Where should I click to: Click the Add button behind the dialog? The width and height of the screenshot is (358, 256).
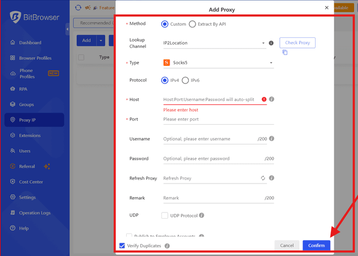86,40
